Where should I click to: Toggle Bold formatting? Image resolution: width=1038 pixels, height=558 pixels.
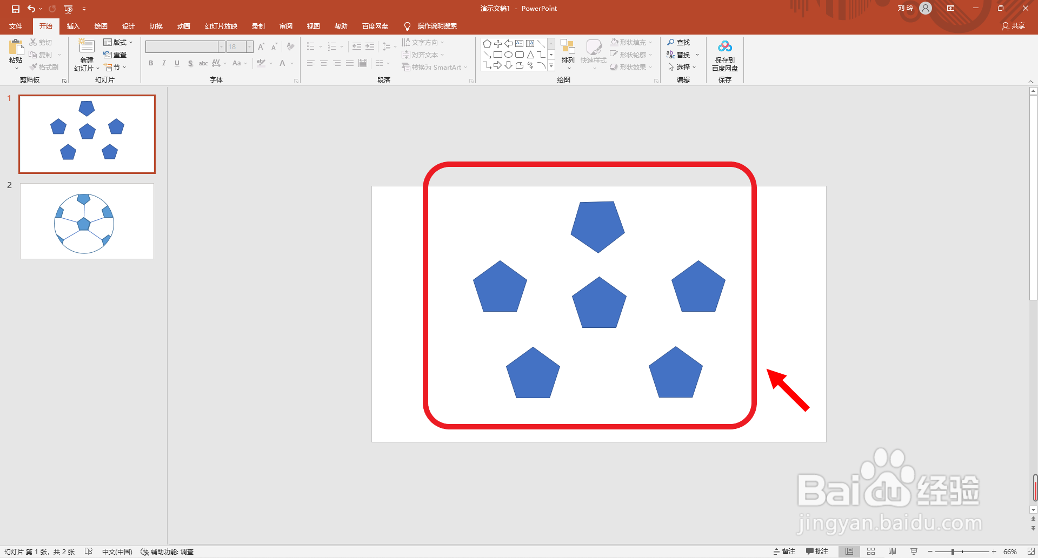click(x=151, y=63)
